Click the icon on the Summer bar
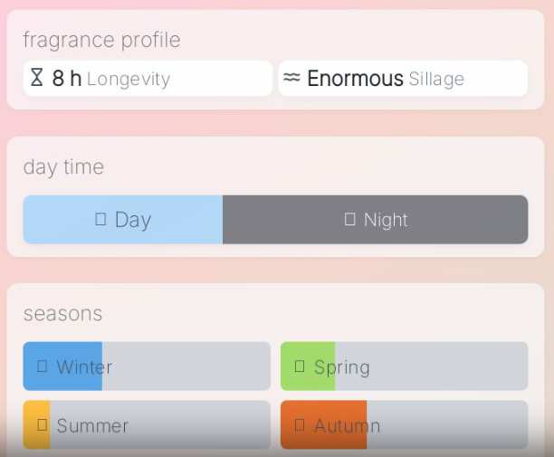This screenshot has height=457, width=554. pos(43,424)
